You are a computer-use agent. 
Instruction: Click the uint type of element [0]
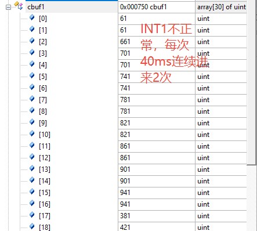204,19
